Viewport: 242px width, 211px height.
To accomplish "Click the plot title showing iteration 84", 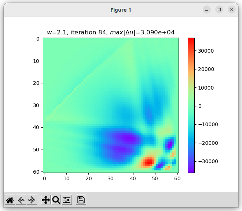I will pos(111,33).
